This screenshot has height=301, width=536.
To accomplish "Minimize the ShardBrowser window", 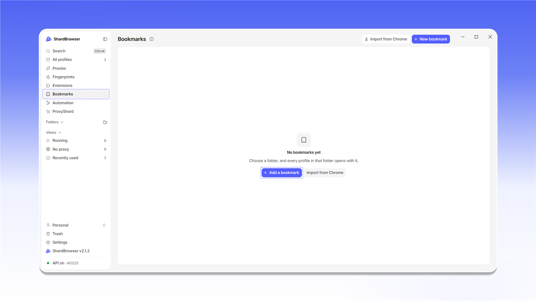I will [463, 37].
